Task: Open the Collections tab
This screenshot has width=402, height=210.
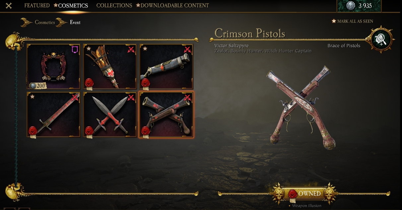Action: point(114,6)
